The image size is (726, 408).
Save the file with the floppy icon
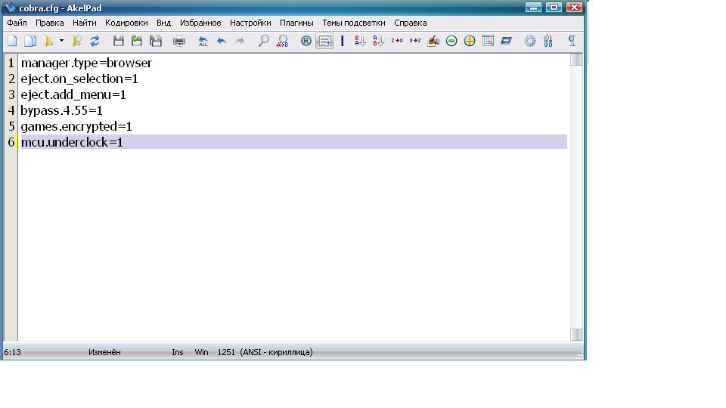click(x=119, y=41)
